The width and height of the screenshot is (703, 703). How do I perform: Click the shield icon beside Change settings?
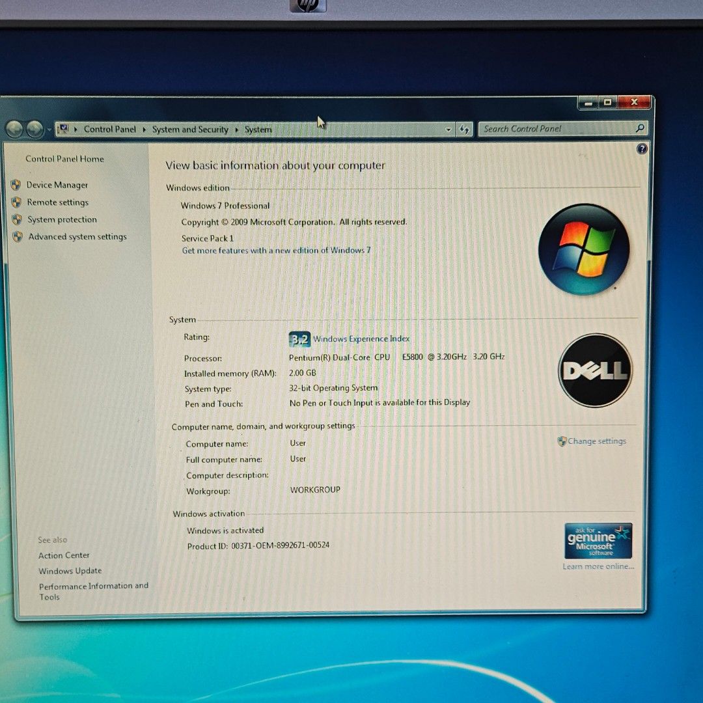[561, 441]
